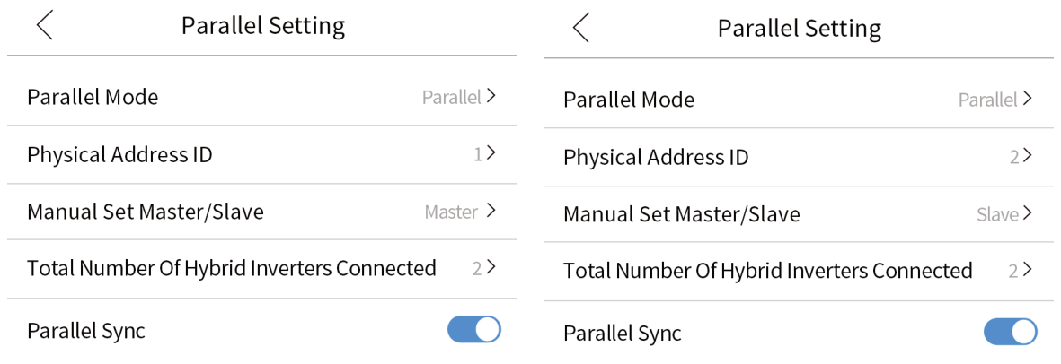Open inverter count chevron in left panel

[491, 267]
